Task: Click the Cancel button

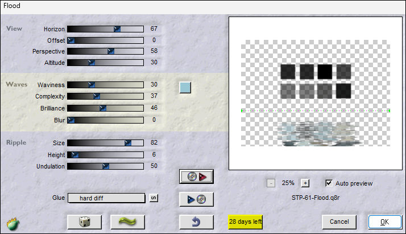Action: pyautogui.click(x=339, y=222)
